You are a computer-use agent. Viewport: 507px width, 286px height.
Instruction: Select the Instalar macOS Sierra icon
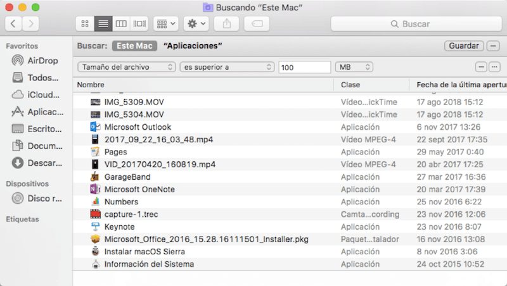pyautogui.click(x=96, y=251)
